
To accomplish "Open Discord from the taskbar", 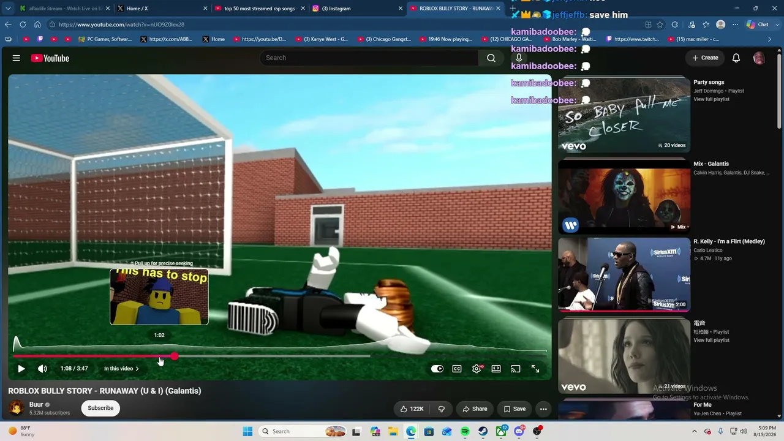I will (519, 431).
